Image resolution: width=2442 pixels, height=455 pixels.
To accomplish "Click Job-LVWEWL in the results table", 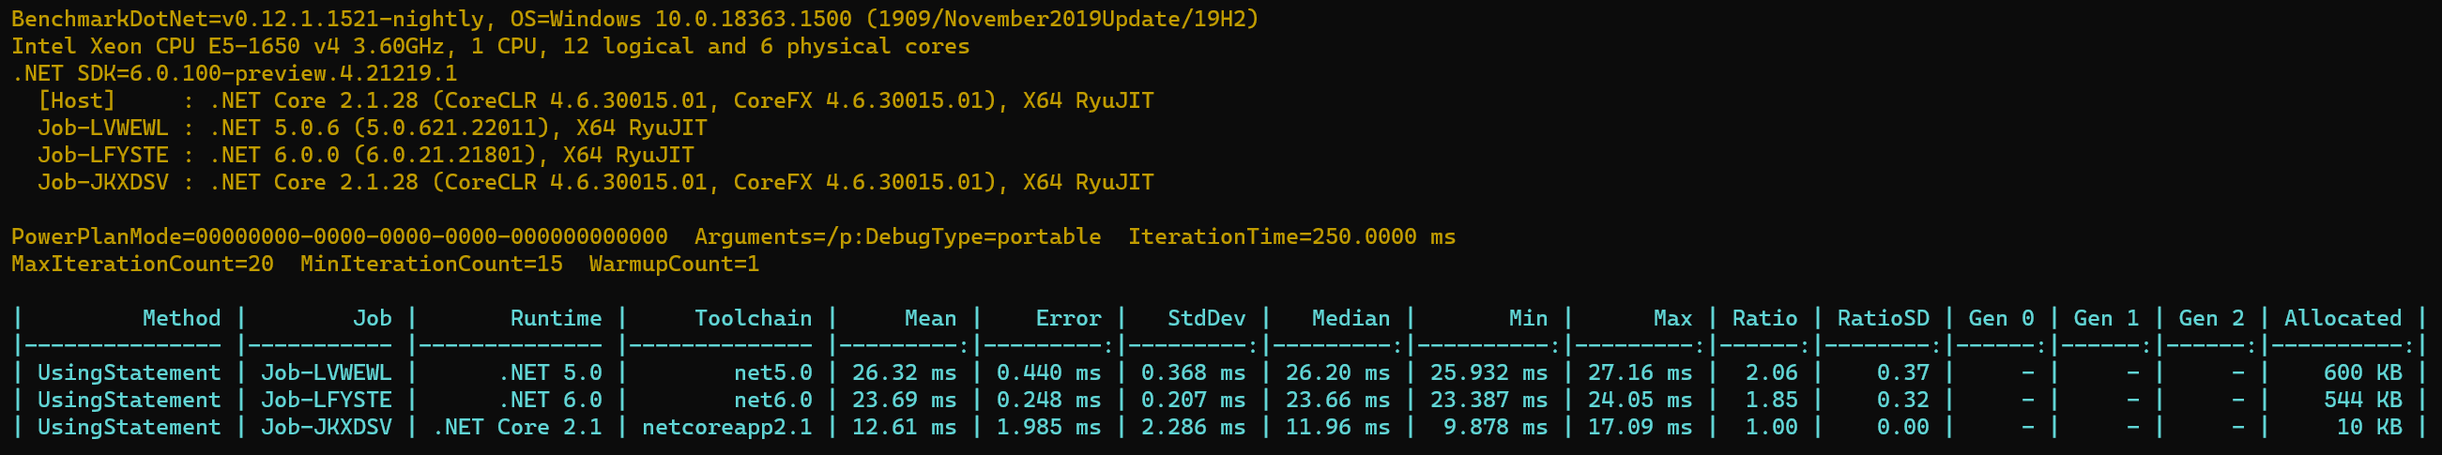I will (x=326, y=372).
